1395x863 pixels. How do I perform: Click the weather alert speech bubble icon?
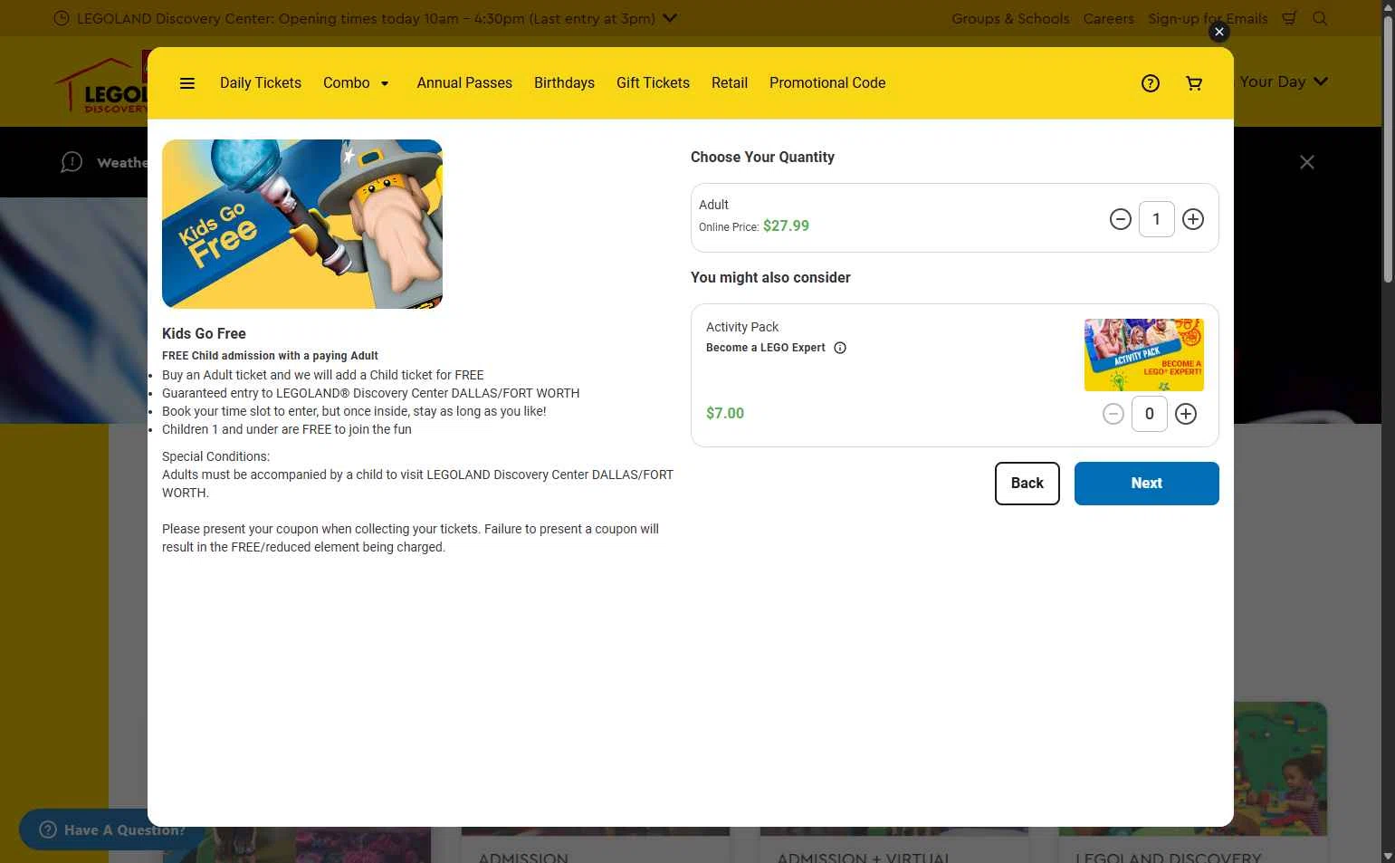pyautogui.click(x=72, y=162)
